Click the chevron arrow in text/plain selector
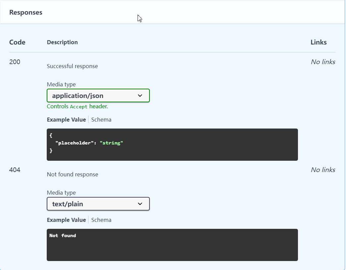The height and width of the screenshot is (270, 346). pos(140,204)
